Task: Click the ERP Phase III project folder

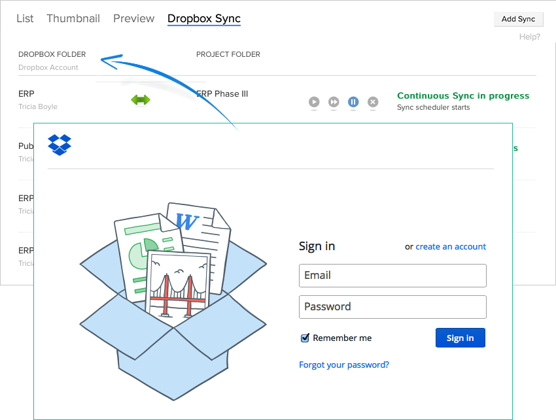Action: point(222,94)
